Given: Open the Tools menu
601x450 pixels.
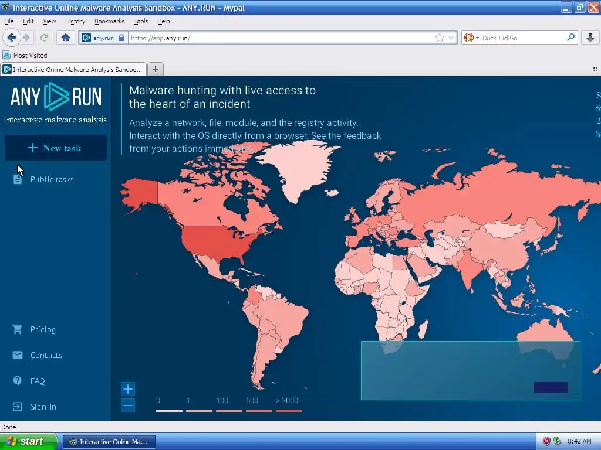Looking at the screenshot, I should pos(141,21).
